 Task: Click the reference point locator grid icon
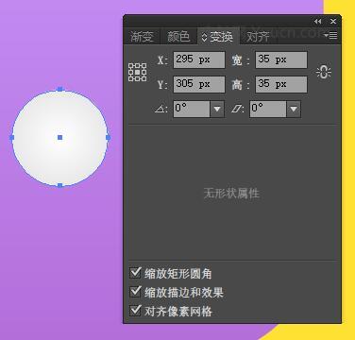pyautogui.click(x=138, y=73)
